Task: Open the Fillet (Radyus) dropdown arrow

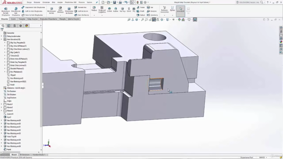Action: coord(94,15)
